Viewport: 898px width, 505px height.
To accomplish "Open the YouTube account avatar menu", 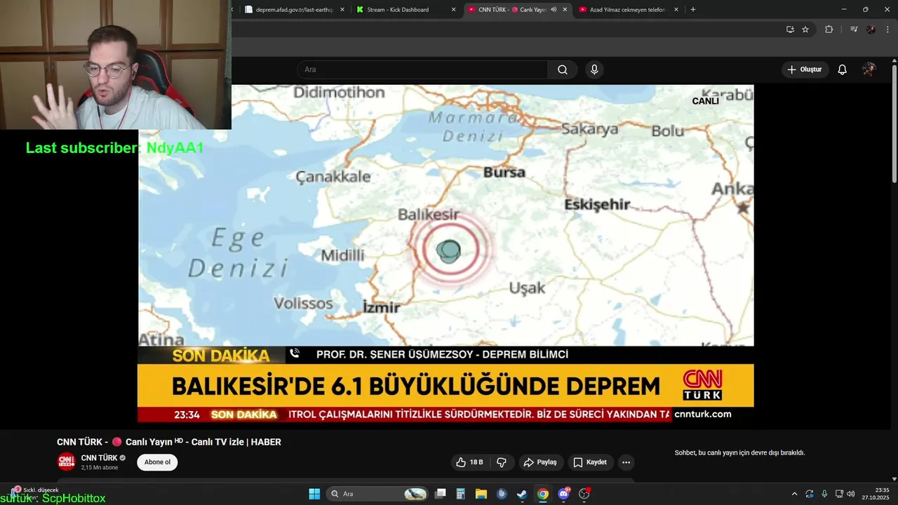I will pyautogui.click(x=869, y=69).
